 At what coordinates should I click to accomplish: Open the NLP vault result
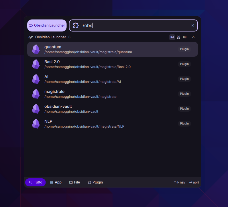[112, 124]
